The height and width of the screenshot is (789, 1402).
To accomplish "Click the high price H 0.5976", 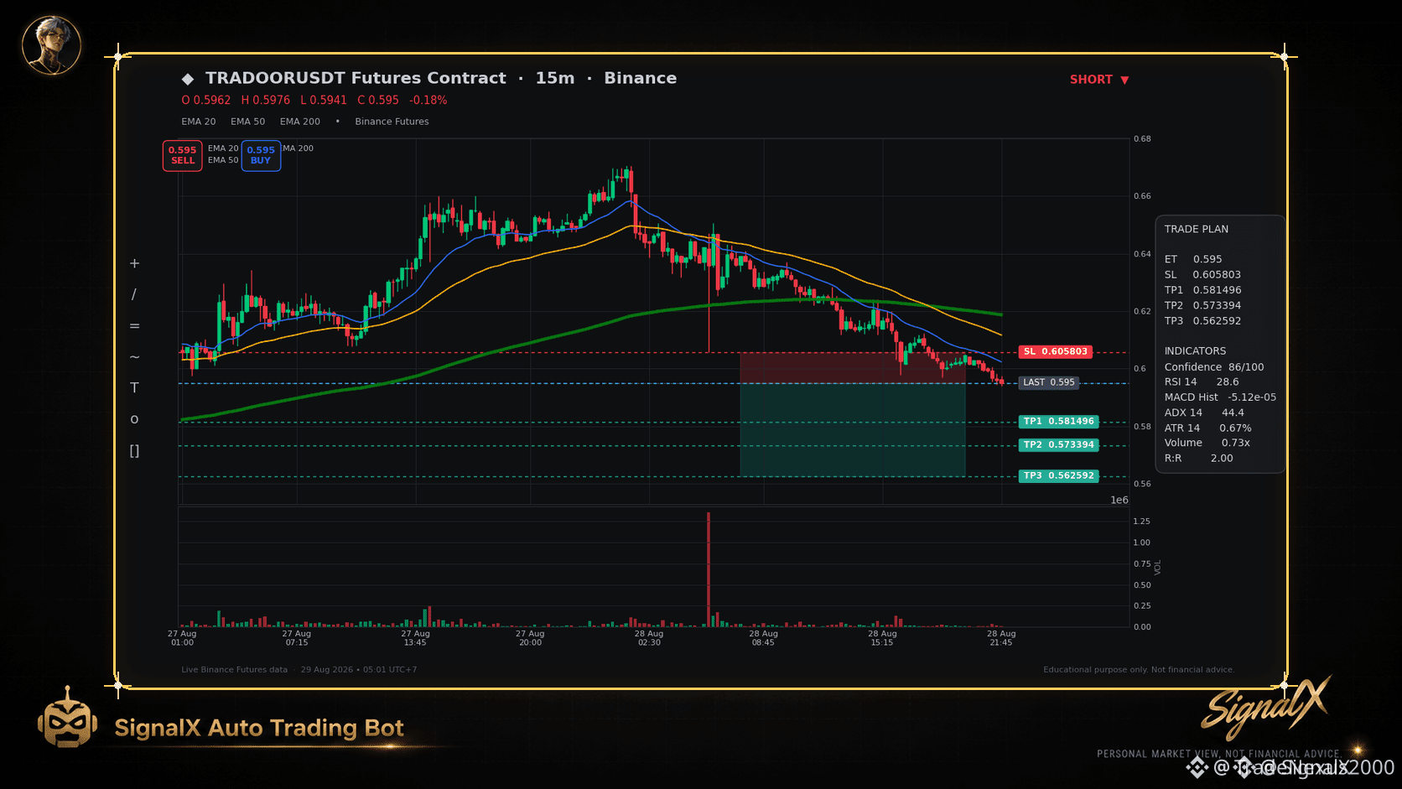I will click(266, 100).
